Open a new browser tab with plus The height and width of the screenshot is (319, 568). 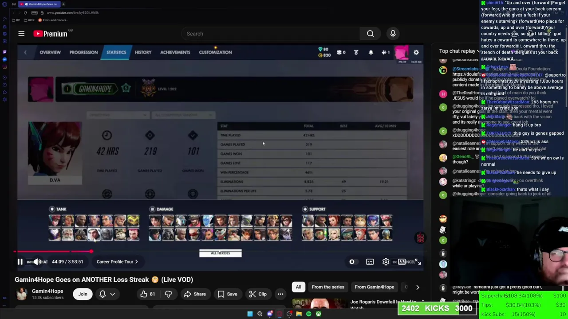(63, 4)
